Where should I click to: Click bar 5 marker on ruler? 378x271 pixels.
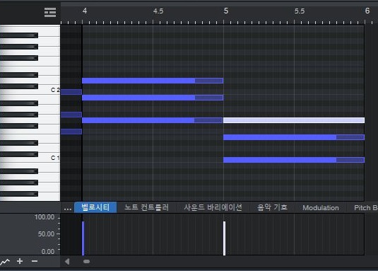pyautogui.click(x=226, y=11)
